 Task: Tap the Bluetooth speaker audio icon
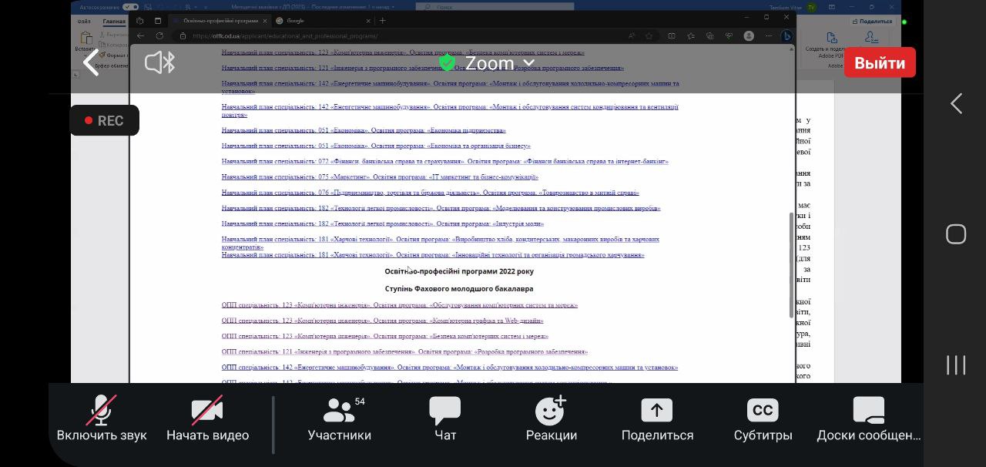click(x=159, y=62)
